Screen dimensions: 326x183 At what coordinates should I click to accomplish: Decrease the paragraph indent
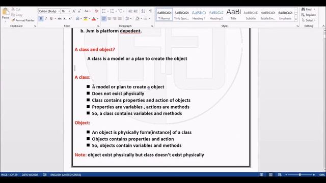pos(130,11)
